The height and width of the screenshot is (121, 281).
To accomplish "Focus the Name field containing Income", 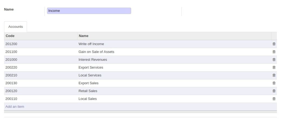I will (x=89, y=11).
